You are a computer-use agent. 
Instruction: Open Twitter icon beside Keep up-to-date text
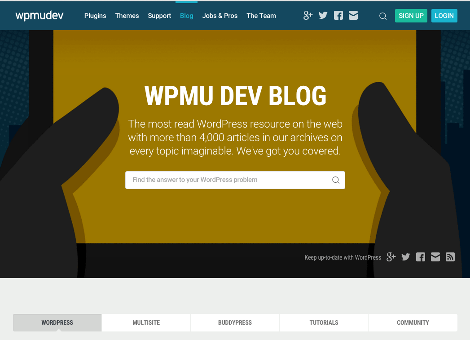point(406,257)
